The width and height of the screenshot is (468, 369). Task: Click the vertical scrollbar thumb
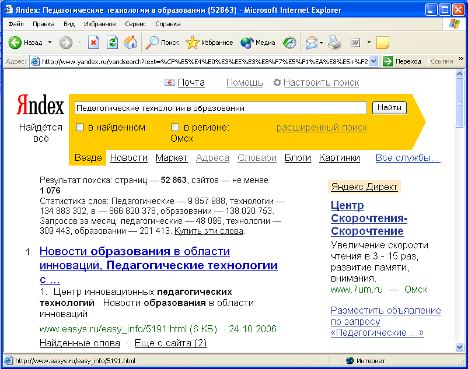[x=459, y=103]
